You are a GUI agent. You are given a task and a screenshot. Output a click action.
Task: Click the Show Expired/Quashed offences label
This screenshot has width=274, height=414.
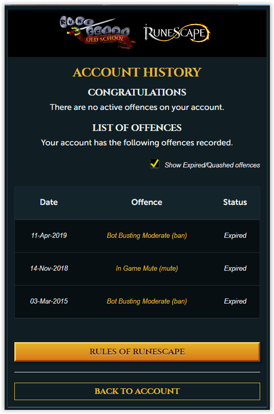point(212,165)
